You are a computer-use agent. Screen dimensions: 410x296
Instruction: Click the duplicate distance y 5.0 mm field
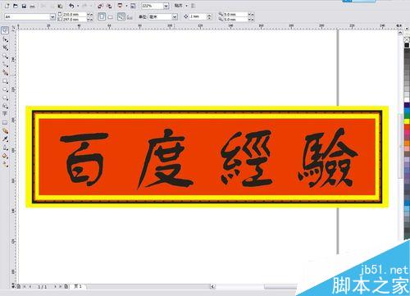235,20
